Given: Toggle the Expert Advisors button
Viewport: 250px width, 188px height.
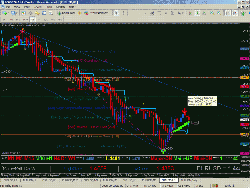Looking at the screenshot, I should point(96,13).
